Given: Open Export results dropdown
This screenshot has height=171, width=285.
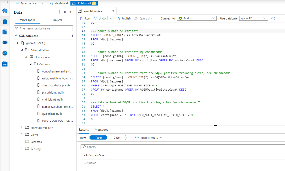Looking at the screenshot, I should [149, 138].
